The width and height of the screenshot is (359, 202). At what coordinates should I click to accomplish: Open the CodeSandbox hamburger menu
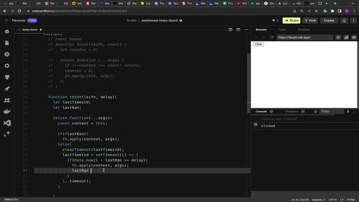tap(6, 20)
